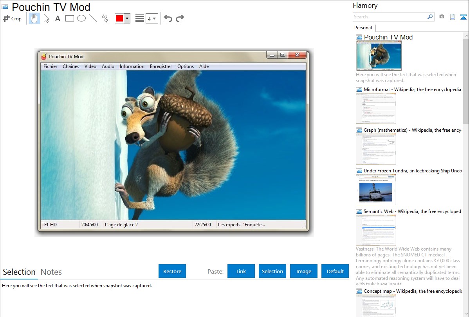The image size is (469, 317).
Task: Click the camera snapshot icon
Action: click(x=442, y=17)
